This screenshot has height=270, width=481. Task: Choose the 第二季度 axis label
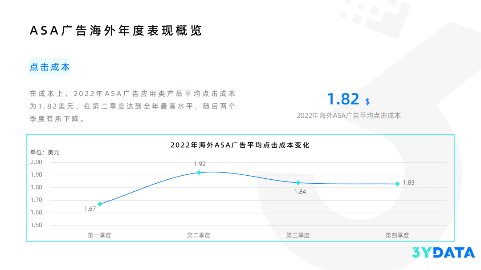click(199, 235)
